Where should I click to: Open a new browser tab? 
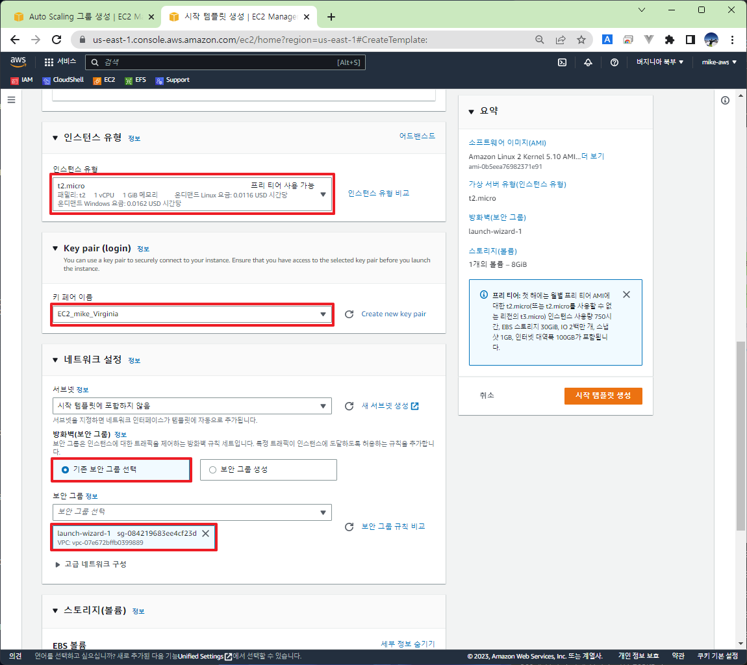331,17
